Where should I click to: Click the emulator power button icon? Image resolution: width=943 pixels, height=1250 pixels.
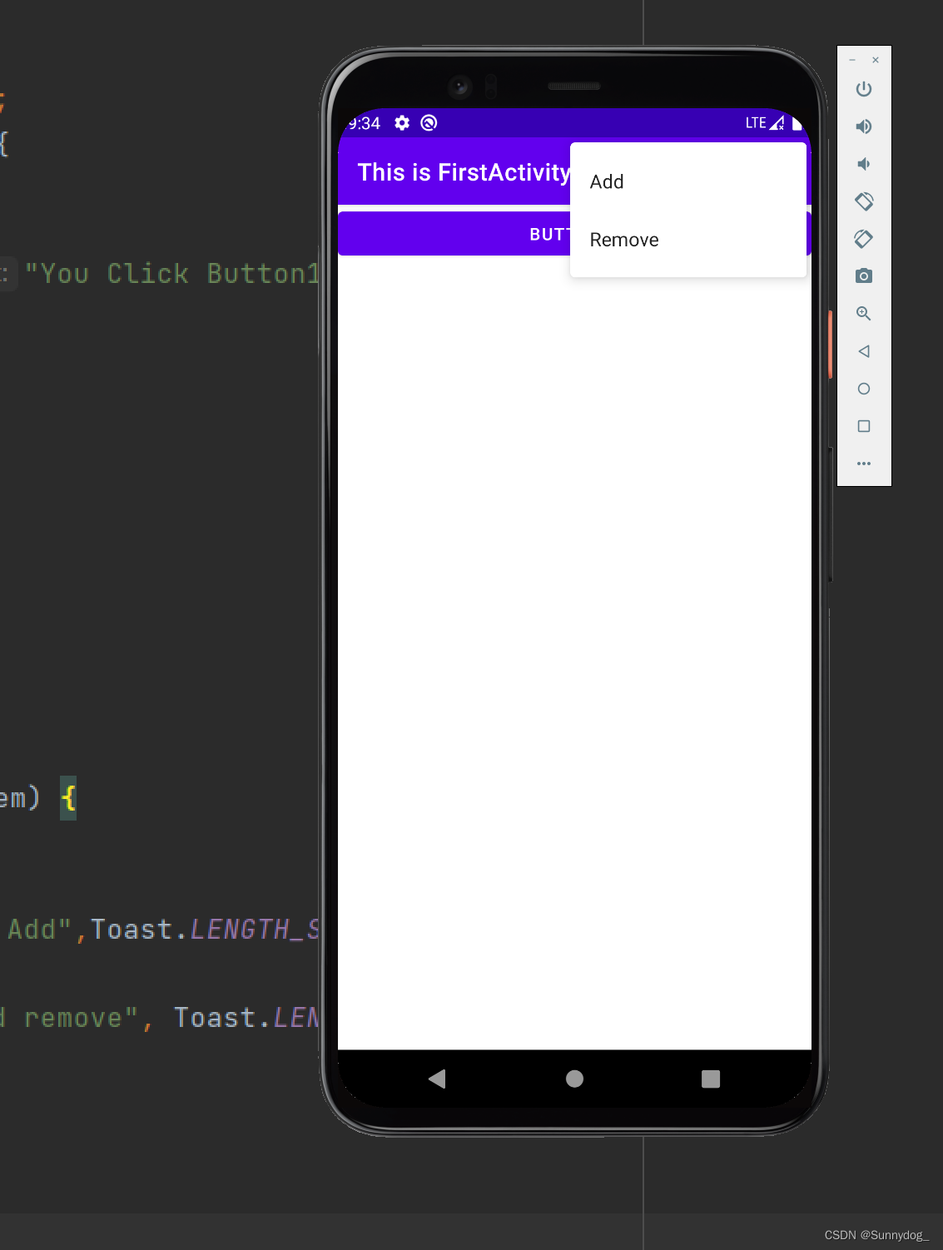[864, 89]
